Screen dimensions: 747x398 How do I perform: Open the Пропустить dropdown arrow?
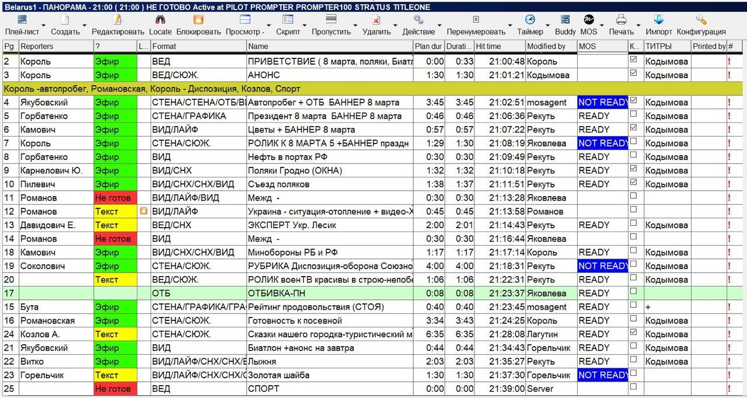pos(355,25)
